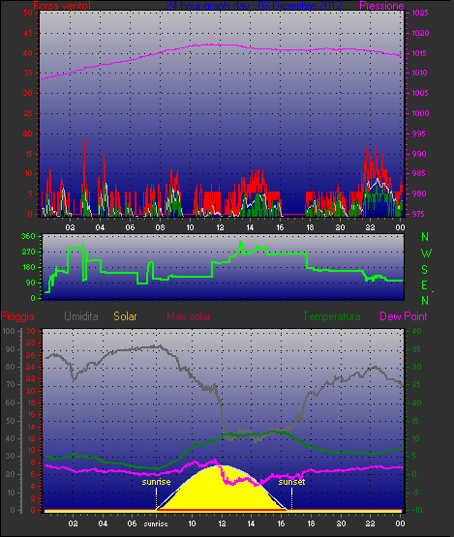The height and width of the screenshot is (537, 454).
Task: Select the Umidita legend label
Action: tap(81, 316)
